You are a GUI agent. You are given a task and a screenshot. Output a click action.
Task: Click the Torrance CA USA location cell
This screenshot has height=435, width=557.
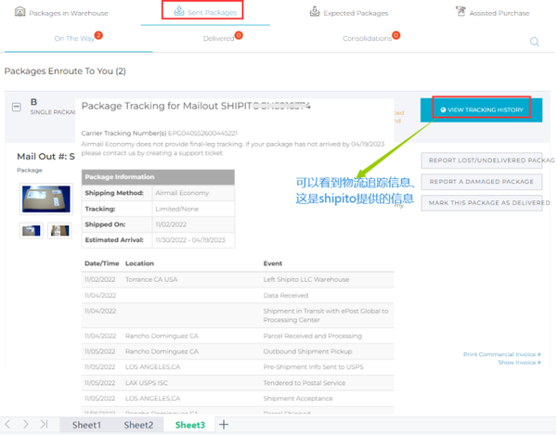click(151, 279)
